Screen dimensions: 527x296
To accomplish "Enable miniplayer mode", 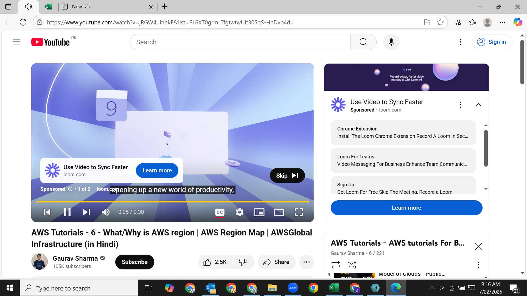I will (x=259, y=212).
